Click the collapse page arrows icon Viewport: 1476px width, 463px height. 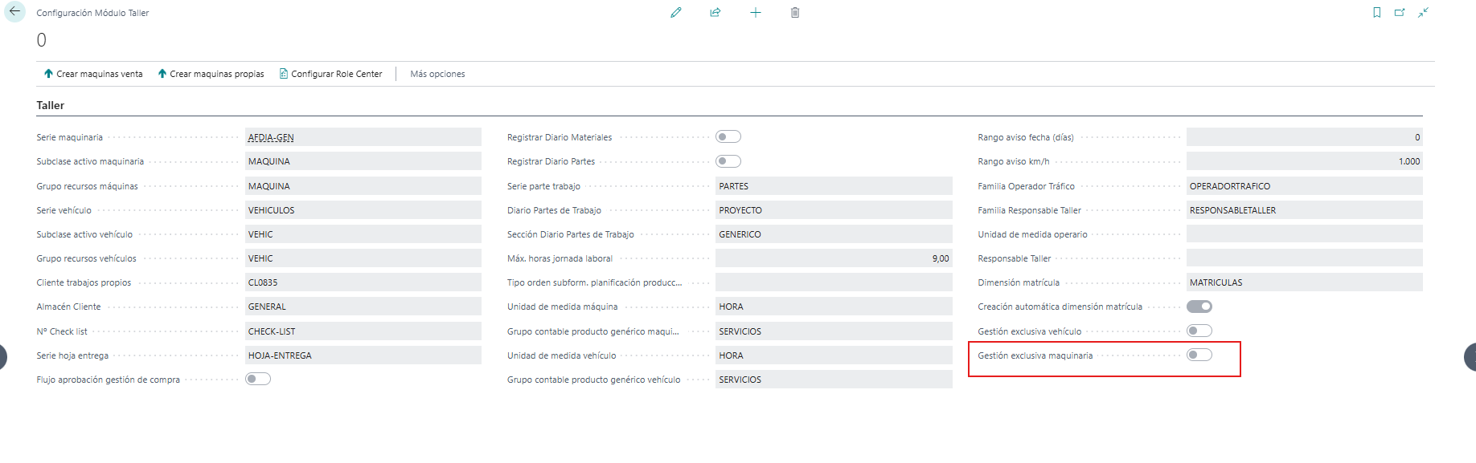pyautogui.click(x=1423, y=13)
